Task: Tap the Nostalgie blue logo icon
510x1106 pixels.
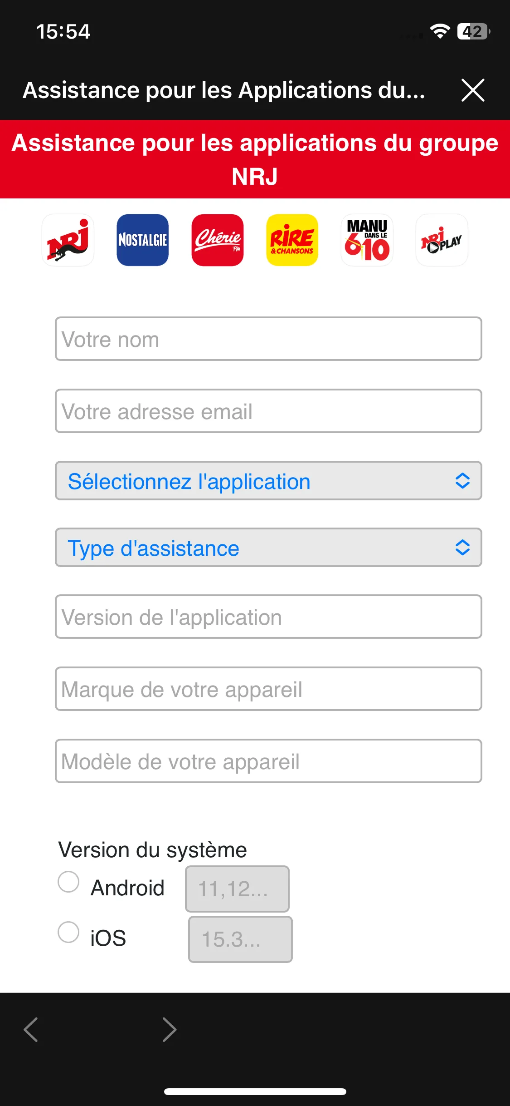Action: pyautogui.click(x=143, y=240)
